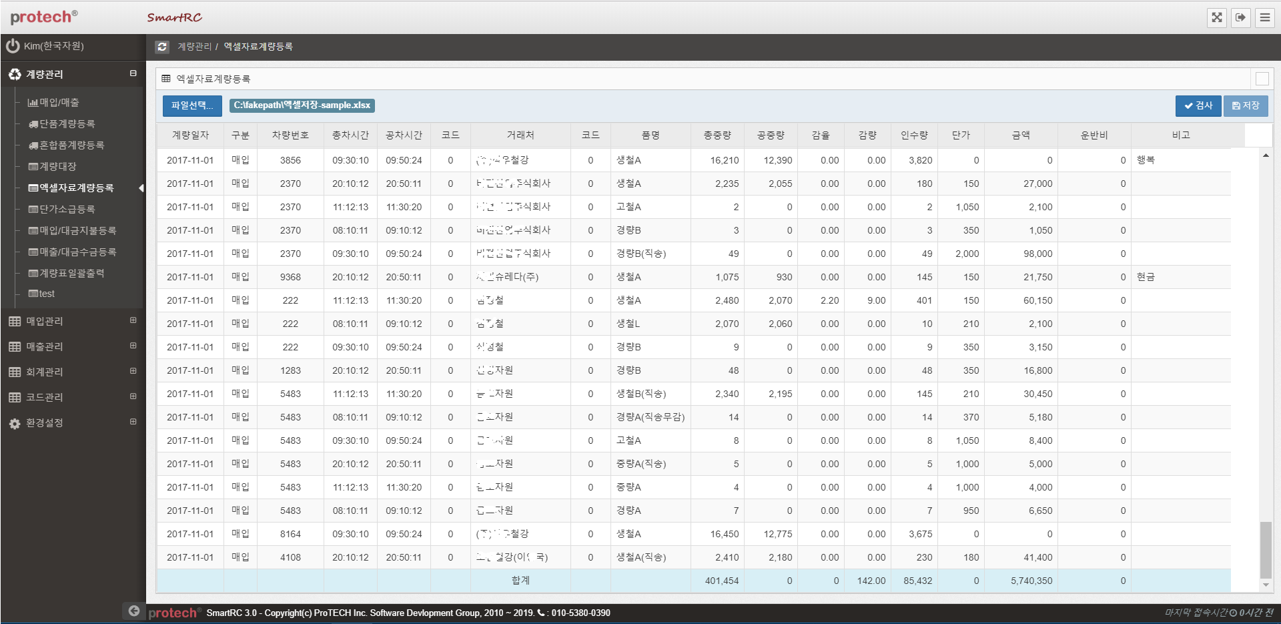
Task: Open the hamburger menu icon
Action: (x=1264, y=17)
